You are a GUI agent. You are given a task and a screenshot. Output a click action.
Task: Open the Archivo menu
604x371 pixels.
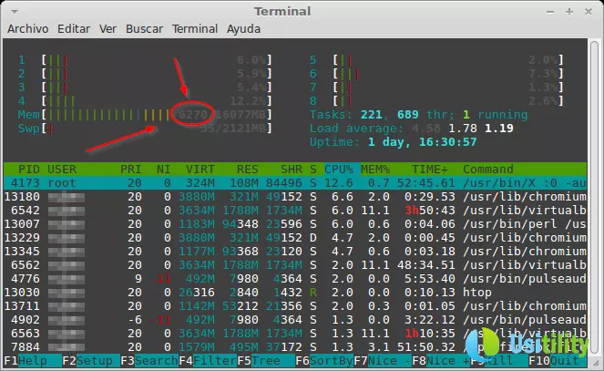[x=28, y=29]
